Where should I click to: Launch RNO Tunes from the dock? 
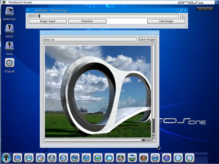pos(132,158)
